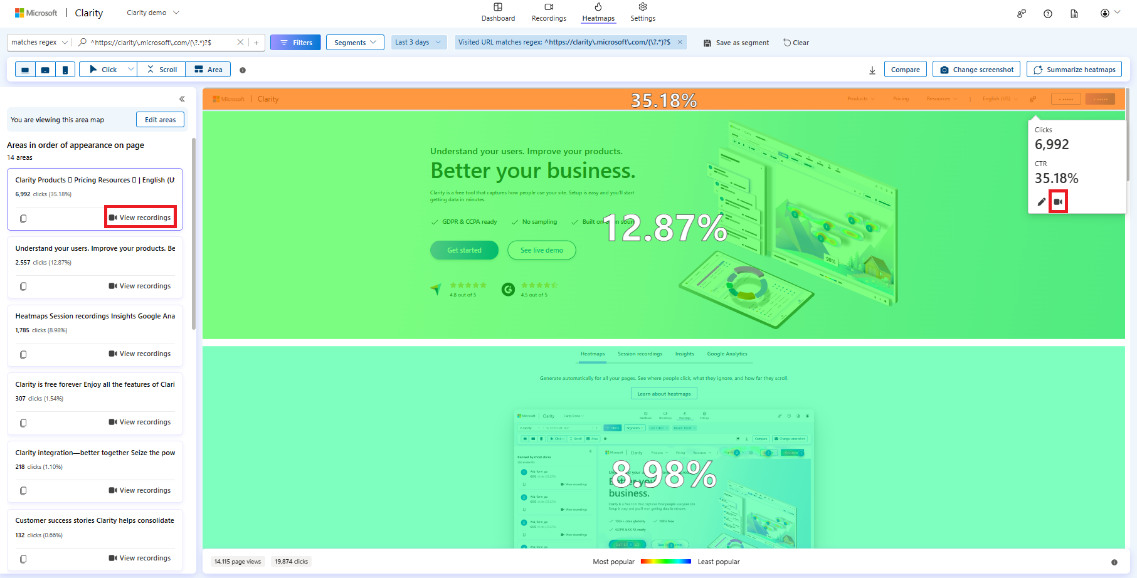This screenshot has height=578, width=1137.
Task: Click the Edit areas button
Action: [x=161, y=120]
